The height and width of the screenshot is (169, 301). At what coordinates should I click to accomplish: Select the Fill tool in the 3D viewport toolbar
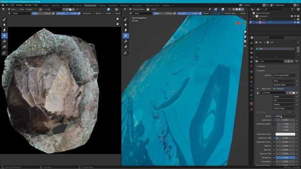point(126,41)
